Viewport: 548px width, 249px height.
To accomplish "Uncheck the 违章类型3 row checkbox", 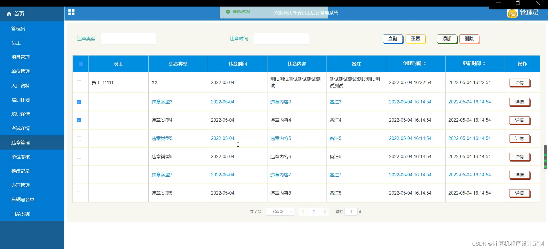I will pyautogui.click(x=79, y=102).
